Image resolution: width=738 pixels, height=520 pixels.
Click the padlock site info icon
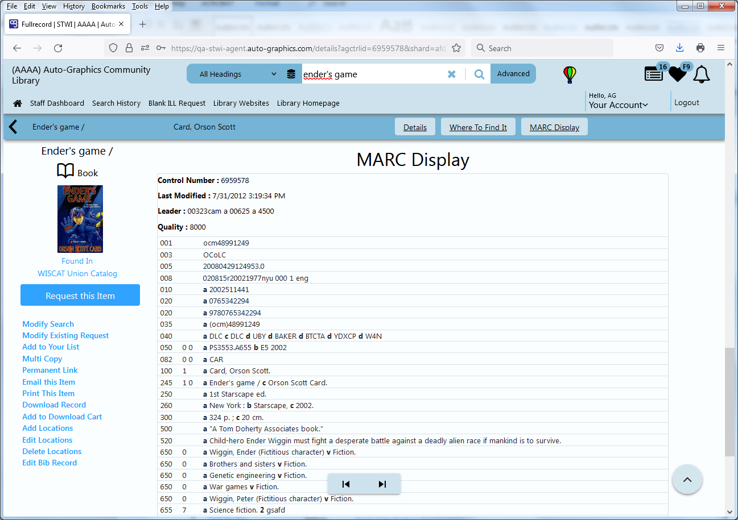pos(129,48)
